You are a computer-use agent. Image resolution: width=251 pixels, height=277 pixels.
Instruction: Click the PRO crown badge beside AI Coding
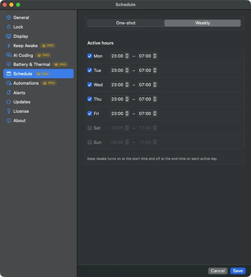43,55
